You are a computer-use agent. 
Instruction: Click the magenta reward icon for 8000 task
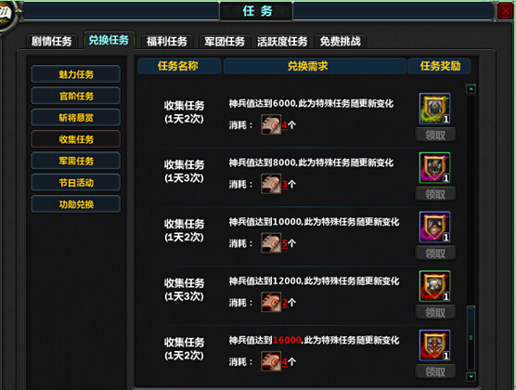click(434, 168)
